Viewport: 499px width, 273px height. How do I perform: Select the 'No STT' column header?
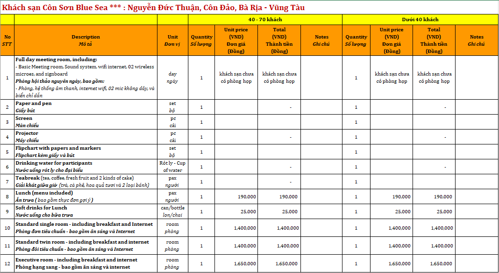(x=7, y=40)
